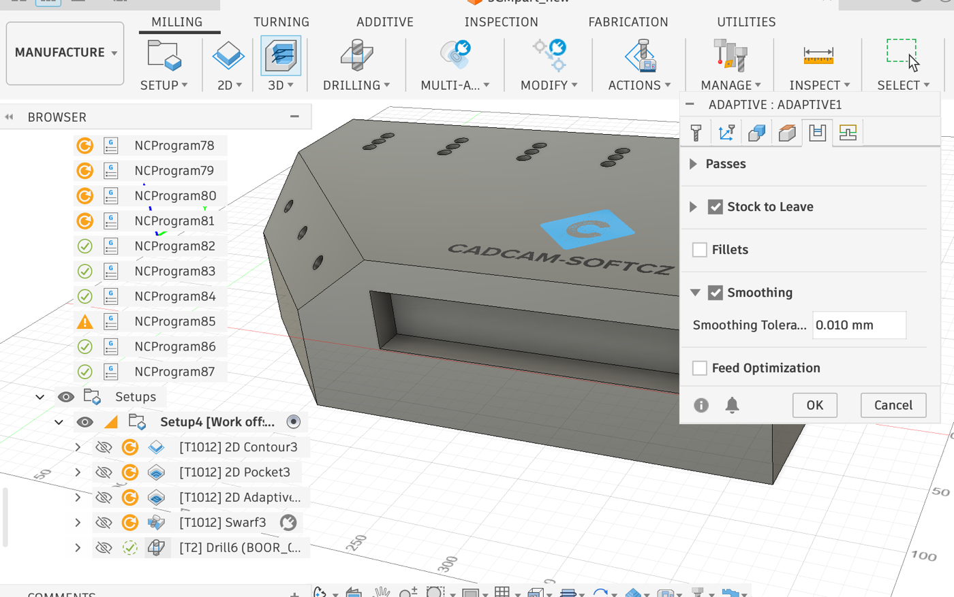Click the Smoothing Tolerance input field
Screen dimensions: 954x597
coord(859,325)
